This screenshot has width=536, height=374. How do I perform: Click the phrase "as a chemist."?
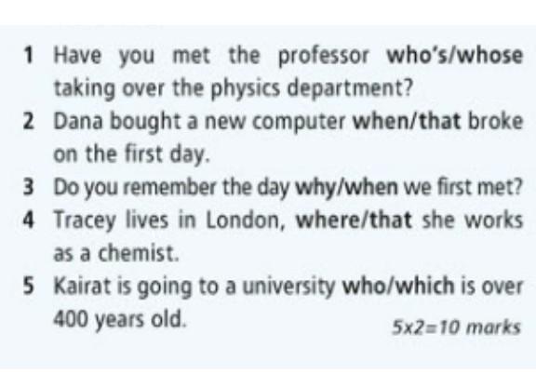[x=116, y=254]
